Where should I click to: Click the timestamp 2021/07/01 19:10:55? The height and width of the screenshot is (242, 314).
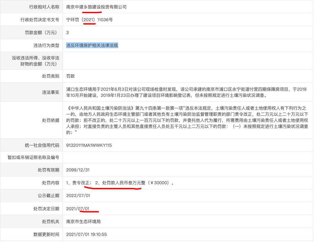pyautogui.click(x=86, y=234)
